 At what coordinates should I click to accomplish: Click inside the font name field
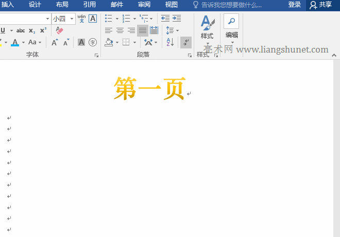pyautogui.click(x=22, y=19)
